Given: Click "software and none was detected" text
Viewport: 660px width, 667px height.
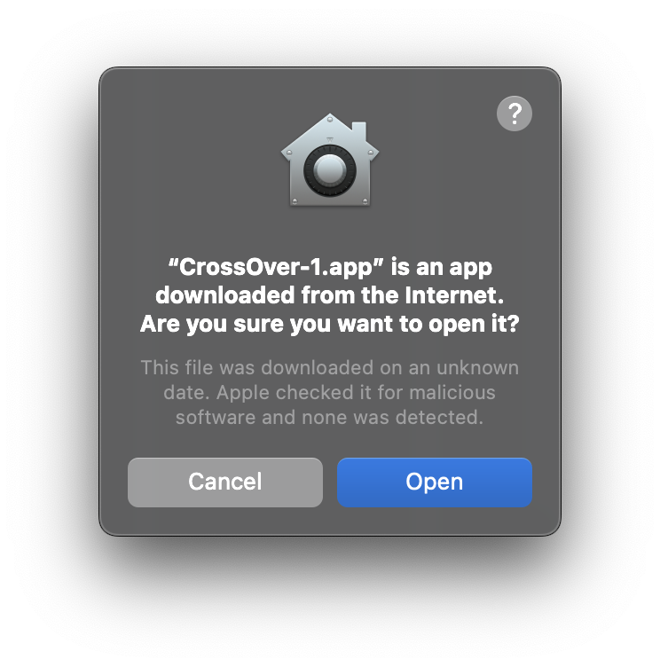Looking at the screenshot, I should pyautogui.click(x=330, y=417).
